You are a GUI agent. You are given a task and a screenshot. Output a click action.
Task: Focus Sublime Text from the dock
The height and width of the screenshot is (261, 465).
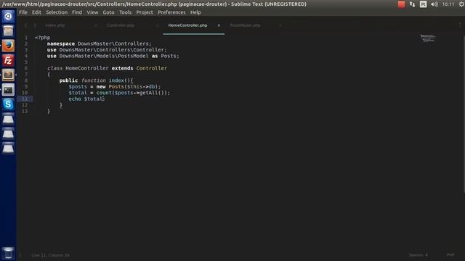point(8,75)
